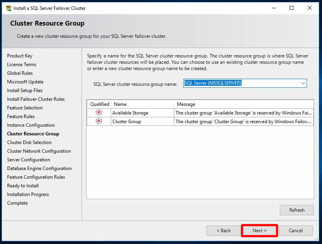The height and width of the screenshot is (244, 322).
Task: Jump to Feature Selection step
Action: [25, 108]
